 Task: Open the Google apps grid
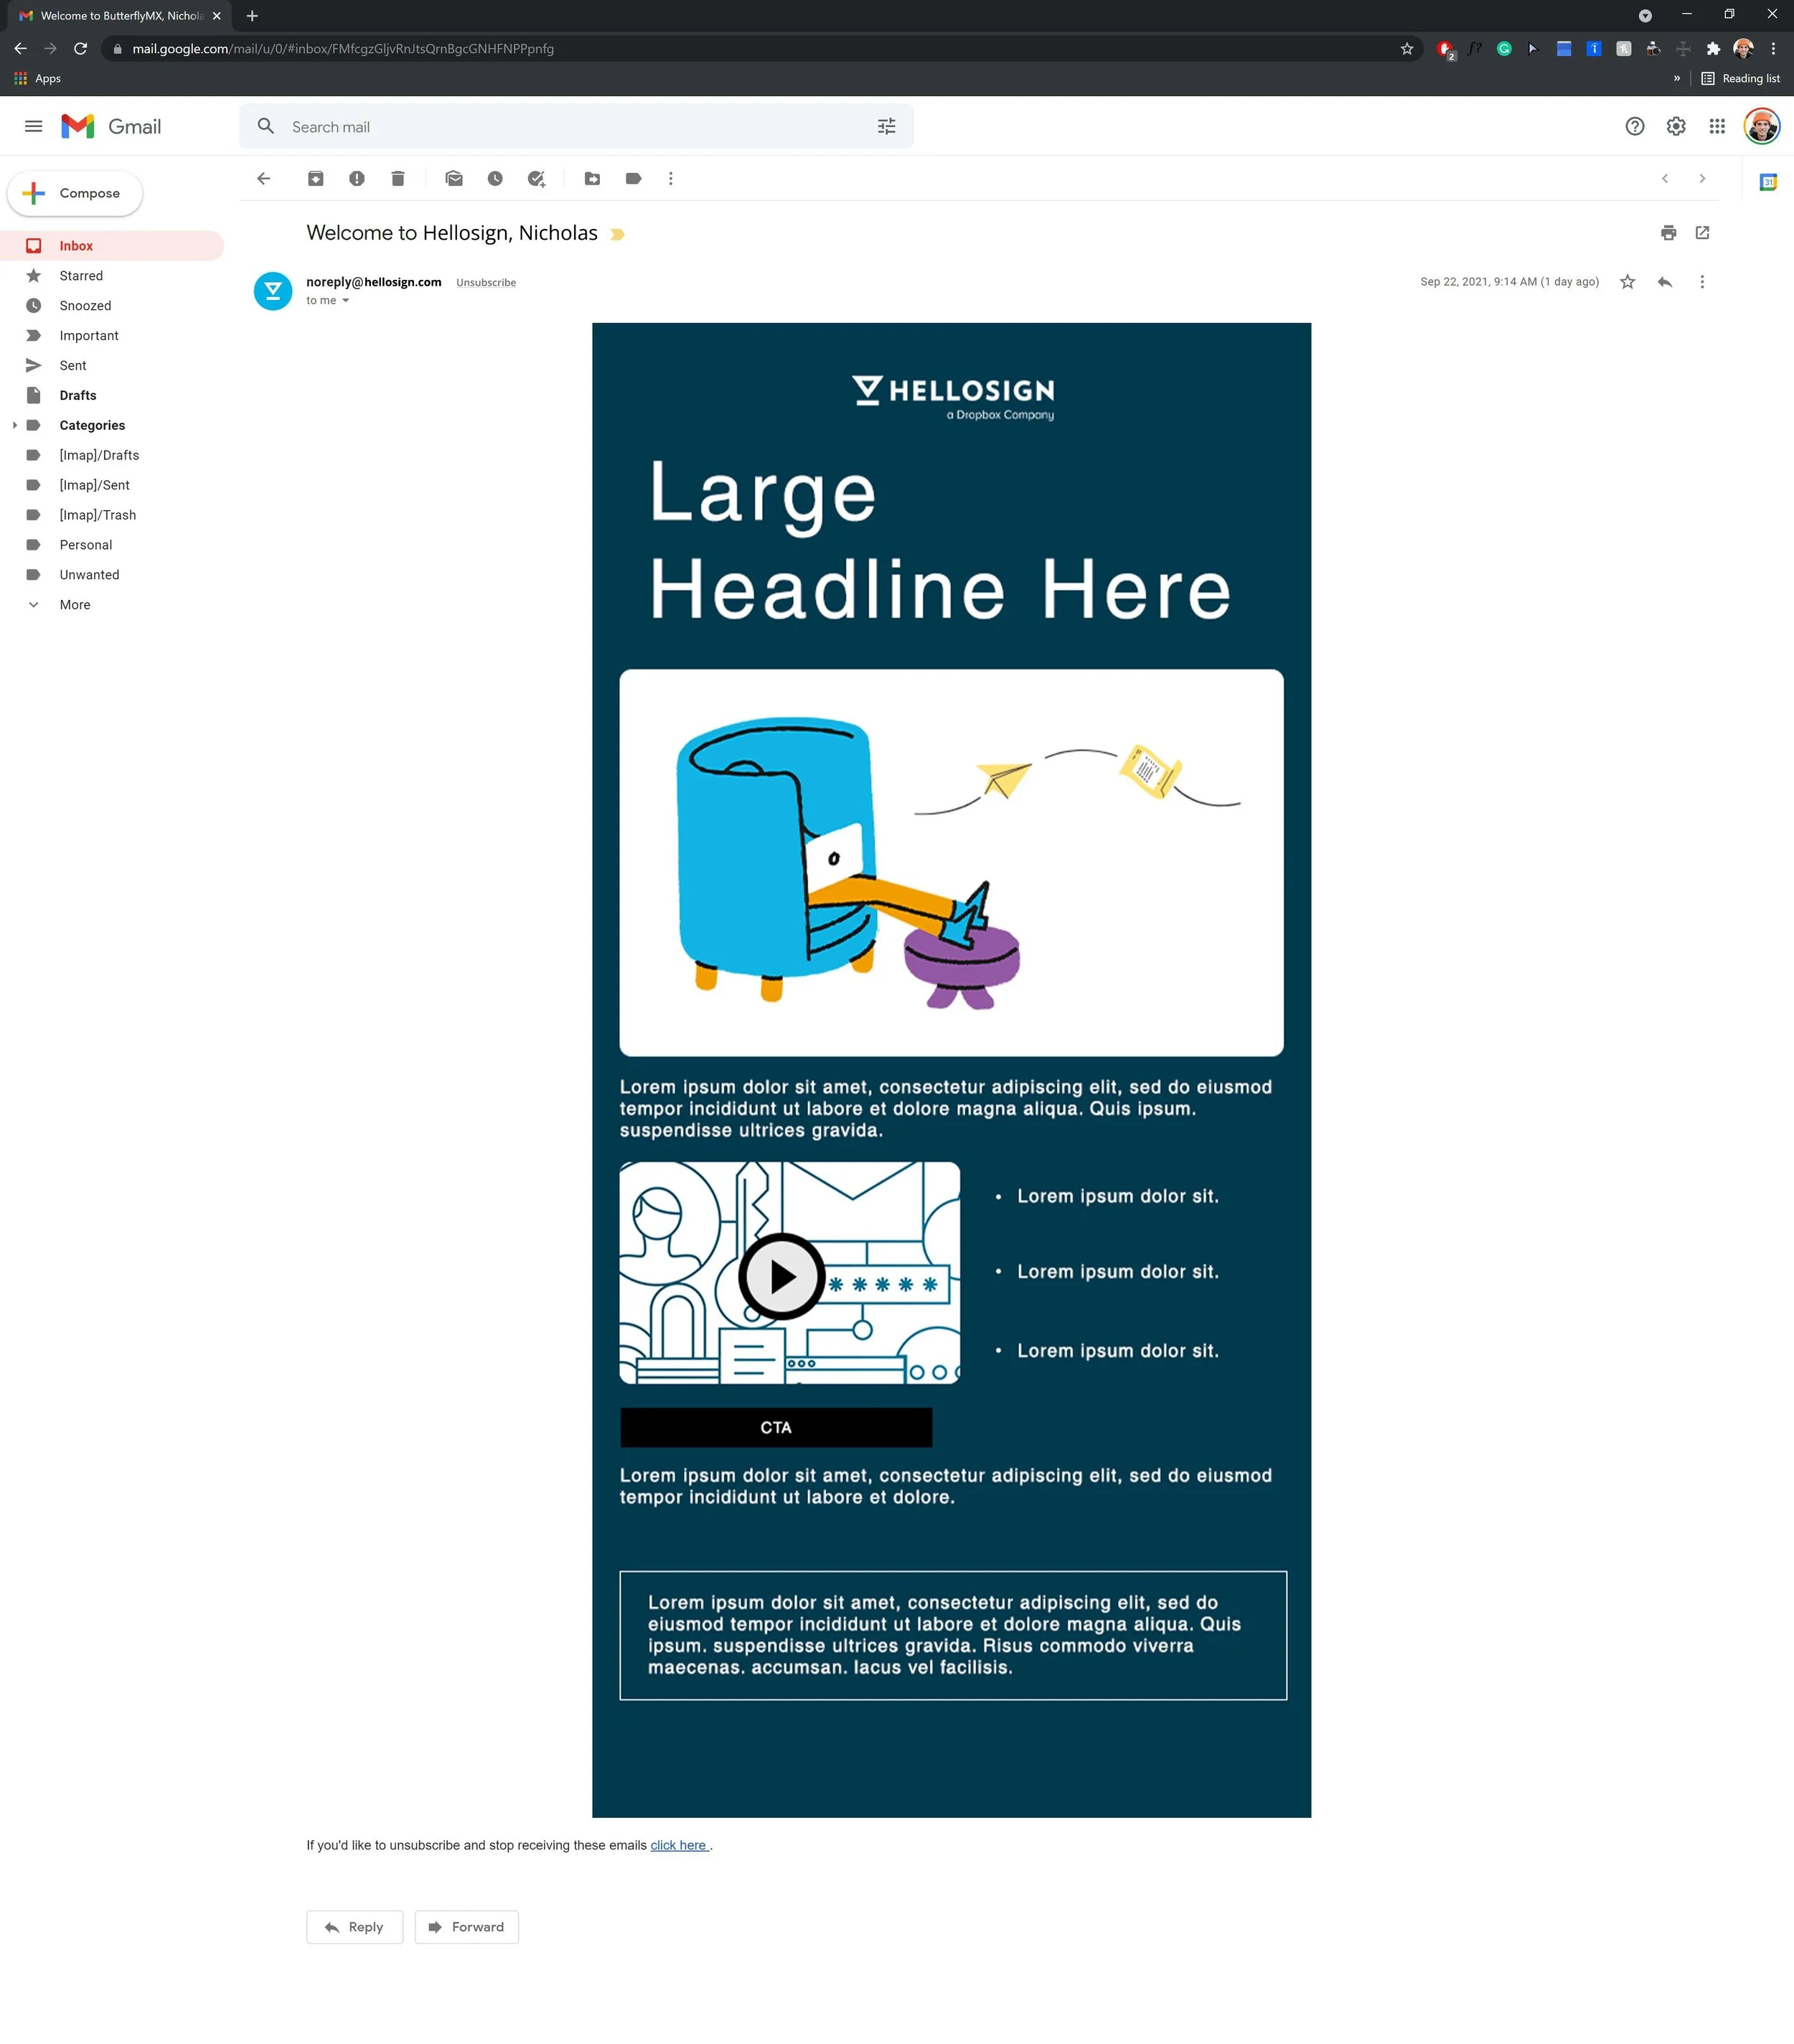[x=1717, y=126]
